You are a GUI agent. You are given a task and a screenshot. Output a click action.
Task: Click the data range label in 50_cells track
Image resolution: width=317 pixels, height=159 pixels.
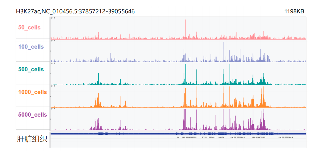[x=53, y=18]
